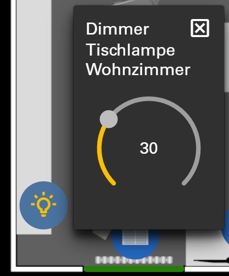229x276 pixels.
Task: Click the gray scrollbar strip behind the popup
Action: click(x=226, y=57)
